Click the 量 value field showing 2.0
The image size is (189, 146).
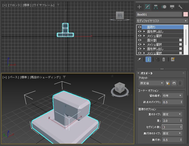(171, 121)
